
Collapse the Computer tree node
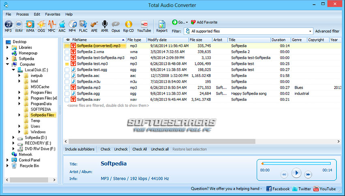point(8,64)
